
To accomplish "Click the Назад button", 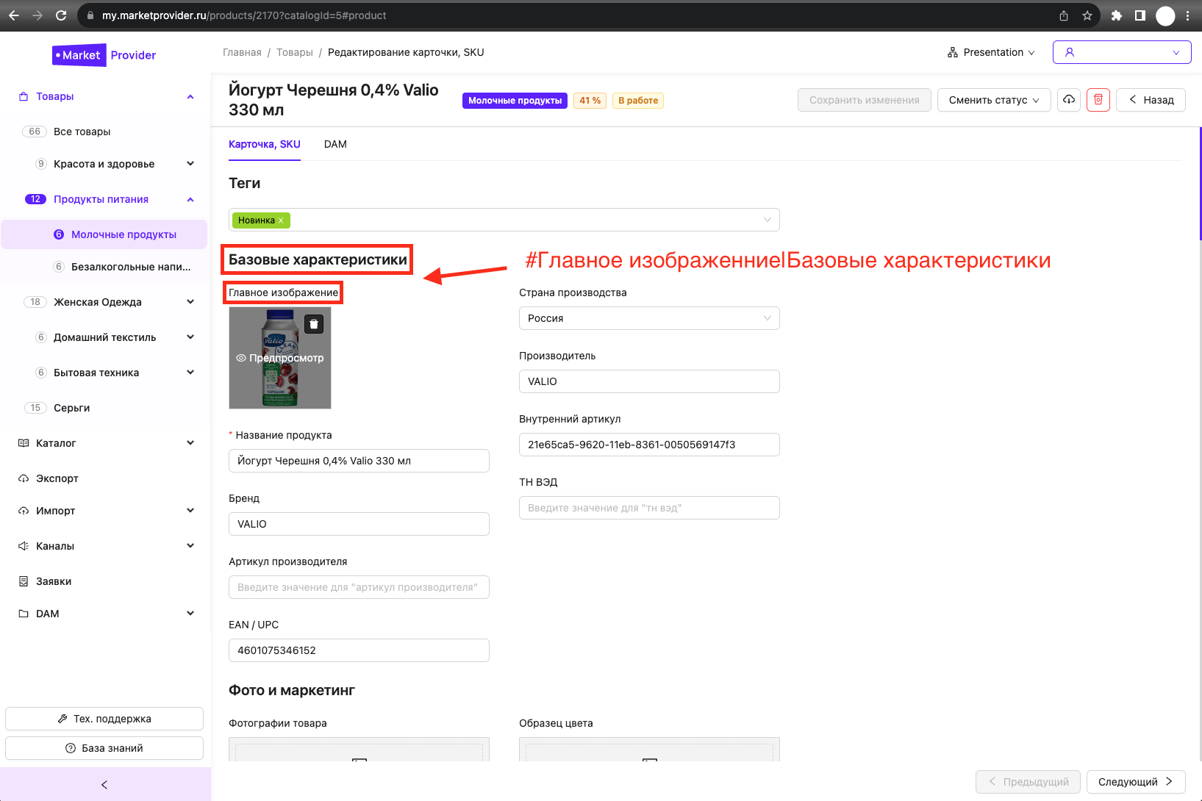I will (1151, 100).
